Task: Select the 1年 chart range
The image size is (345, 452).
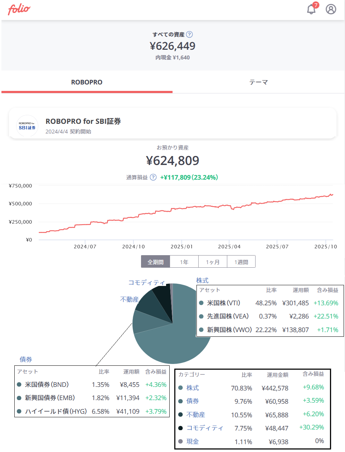Action: (x=184, y=262)
